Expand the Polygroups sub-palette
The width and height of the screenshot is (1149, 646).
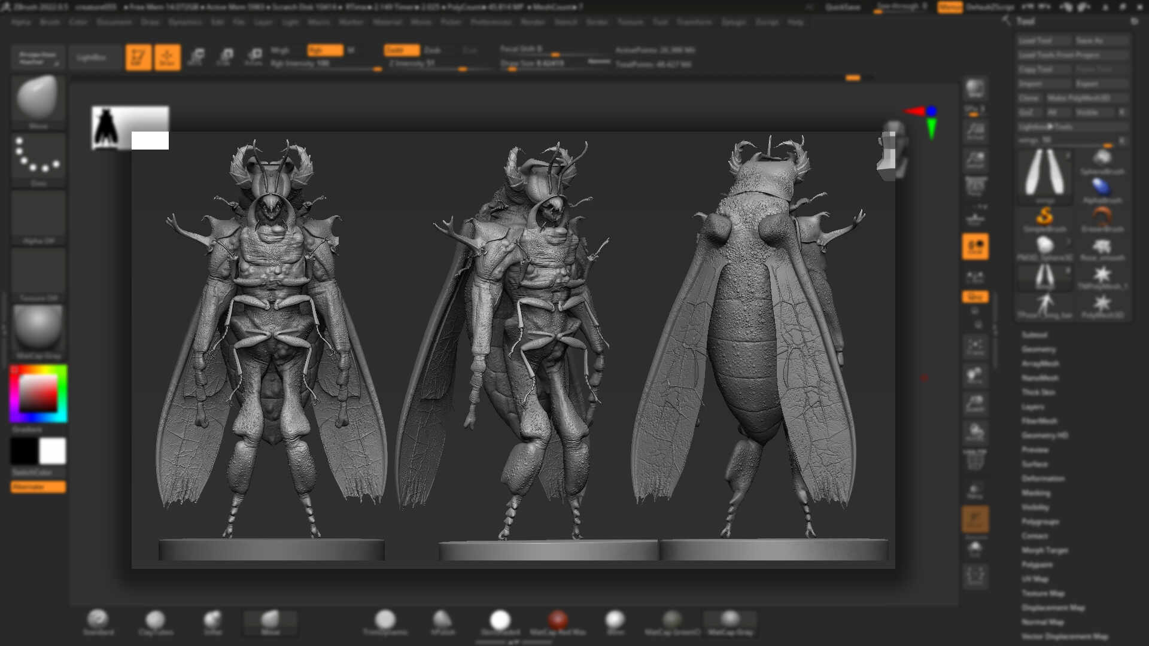click(1040, 521)
